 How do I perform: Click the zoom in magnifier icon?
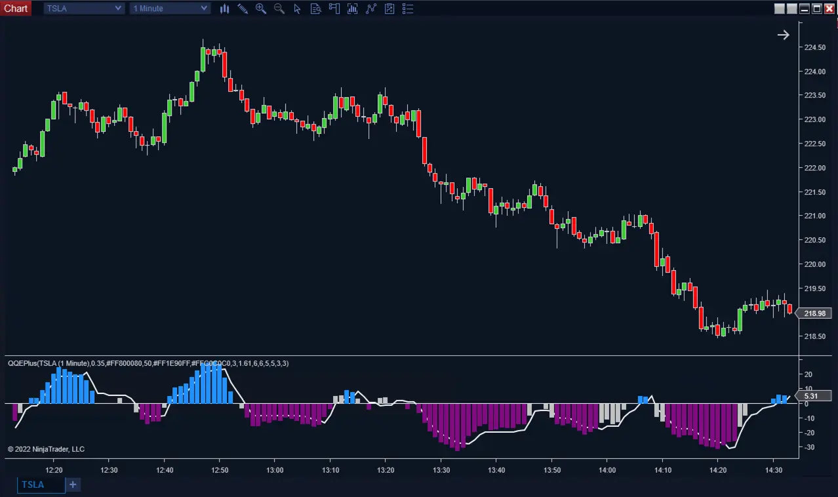pyautogui.click(x=261, y=9)
